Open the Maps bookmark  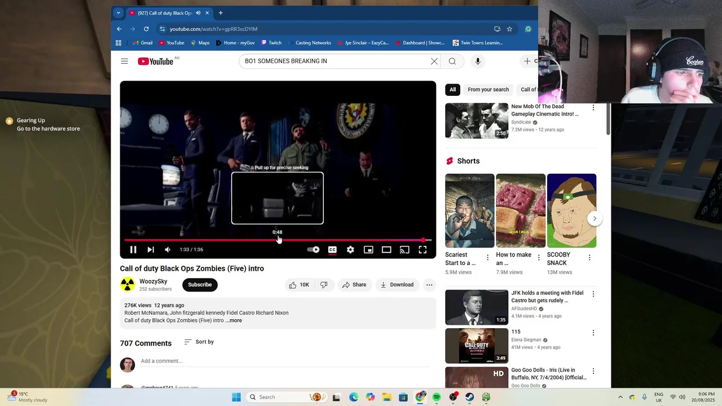(200, 43)
